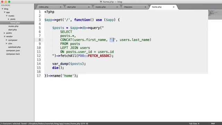
Task: Click on SELECT keyword in code
Action: [66, 32]
